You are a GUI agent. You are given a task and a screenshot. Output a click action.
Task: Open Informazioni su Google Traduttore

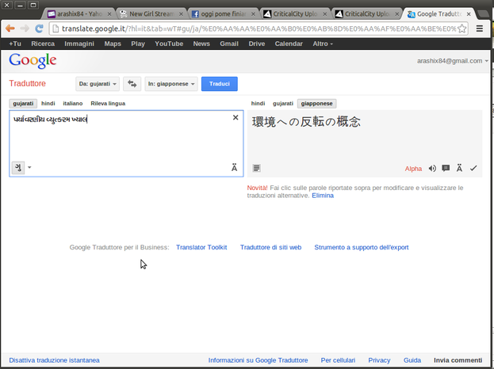[x=258, y=360]
